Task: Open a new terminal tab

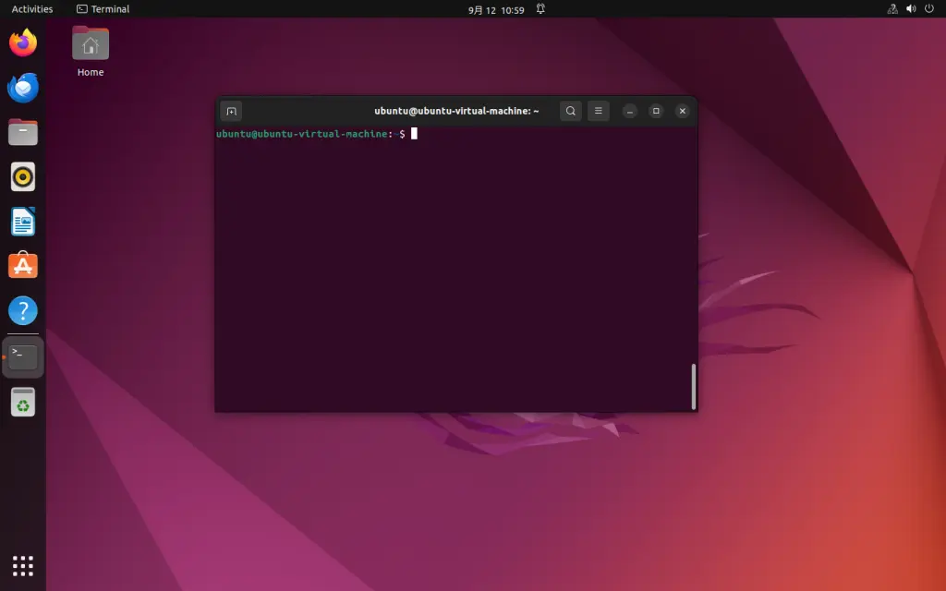Action: (231, 111)
